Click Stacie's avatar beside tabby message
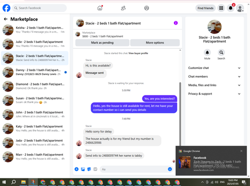The width and height of the screenshot is (250, 186). point(79,156)
